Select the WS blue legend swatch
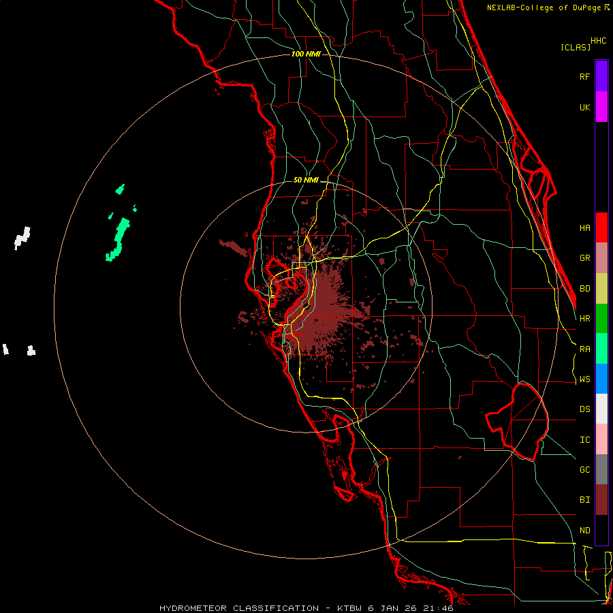Image resolution: width=613 pixels, height=613 pixels. pos(601,379)
